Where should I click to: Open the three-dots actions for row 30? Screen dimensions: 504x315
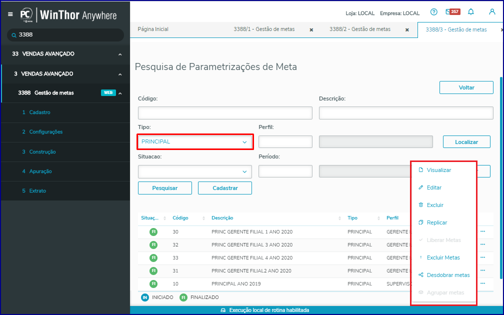click(x=482, y=231)
